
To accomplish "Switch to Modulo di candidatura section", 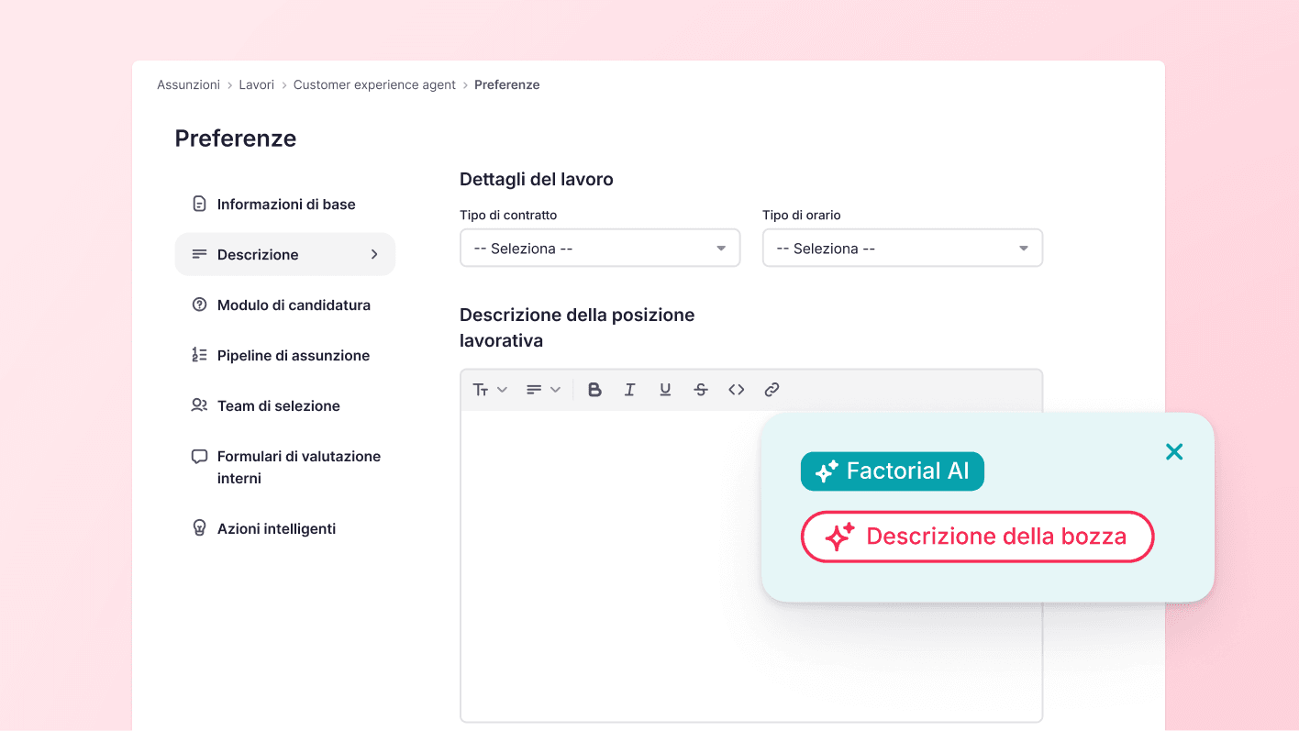I will point(294,305).
